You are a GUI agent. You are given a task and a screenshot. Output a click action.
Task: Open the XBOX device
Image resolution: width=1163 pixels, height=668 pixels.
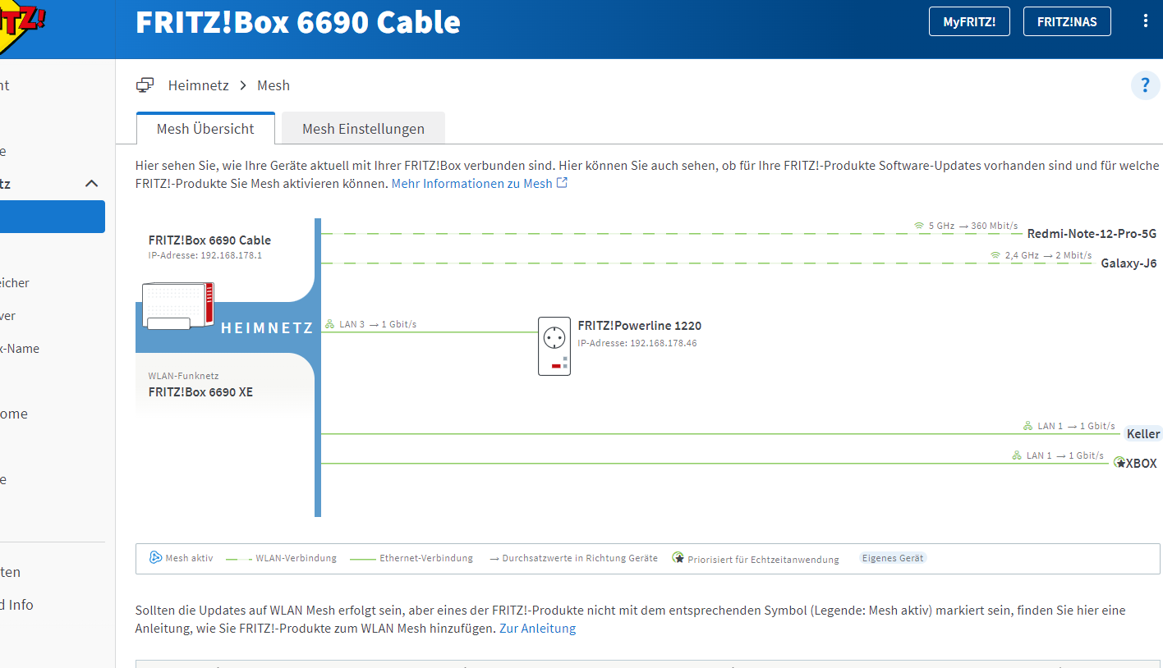point(1142,464)
